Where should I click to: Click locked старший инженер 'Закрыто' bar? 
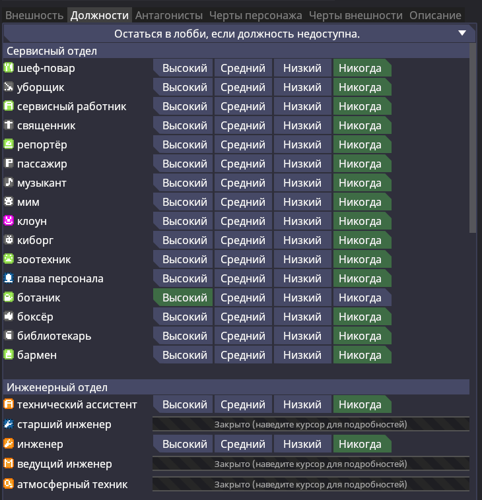pos(310,424)
